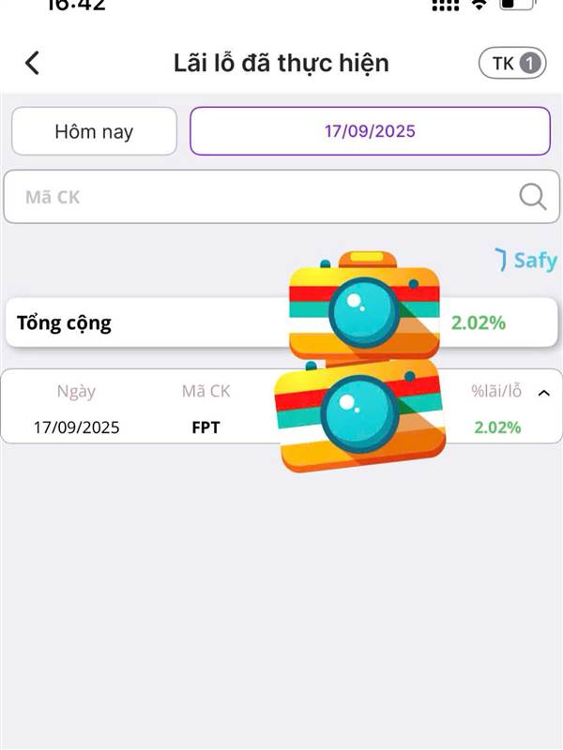The height and width of the screenshot is (750, 563).
Task: Select the Hôm nay filter
Action: point(95,131)
